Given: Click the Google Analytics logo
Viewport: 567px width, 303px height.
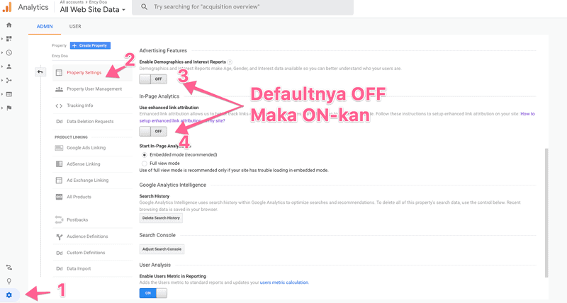Looking at the screenshot, I should pyautogui.click(x=7, y=8).
